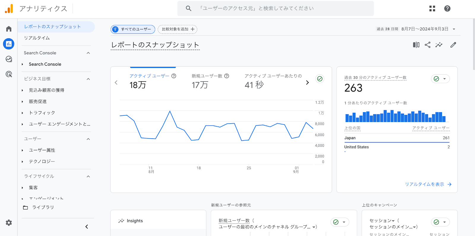Open the Home icon in left rail
This screenshot has height=236, width=475.
pos(9,29)
